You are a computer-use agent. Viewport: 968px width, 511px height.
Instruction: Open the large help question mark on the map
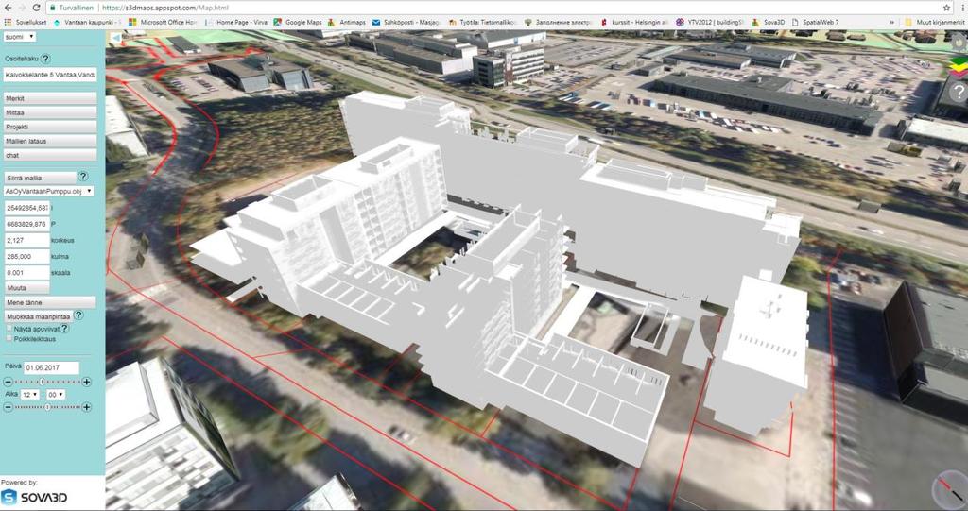pyautogui.click(x=959, y=92)
